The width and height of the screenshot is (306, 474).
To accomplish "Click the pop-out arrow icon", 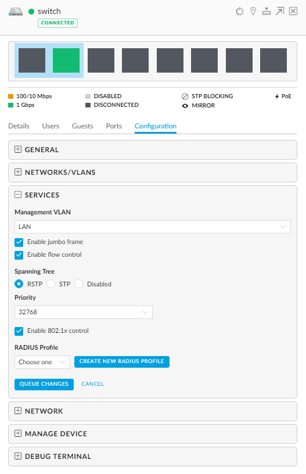I will tap(280, 12).
